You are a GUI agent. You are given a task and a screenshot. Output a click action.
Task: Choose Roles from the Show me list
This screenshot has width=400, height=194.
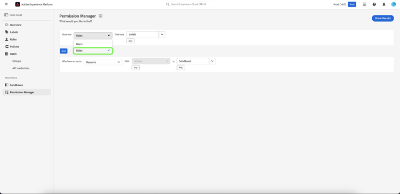93,51
